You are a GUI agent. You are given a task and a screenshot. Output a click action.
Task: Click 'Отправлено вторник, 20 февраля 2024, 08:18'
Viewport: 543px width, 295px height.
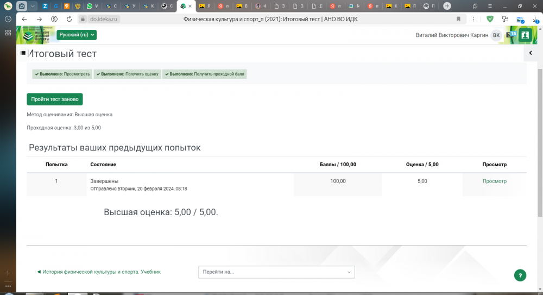tap(138, 189)
